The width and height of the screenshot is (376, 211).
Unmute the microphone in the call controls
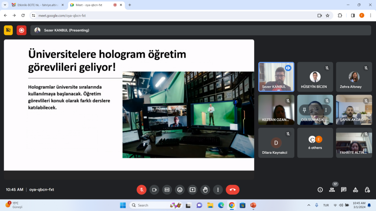click(x=142, y=190)
